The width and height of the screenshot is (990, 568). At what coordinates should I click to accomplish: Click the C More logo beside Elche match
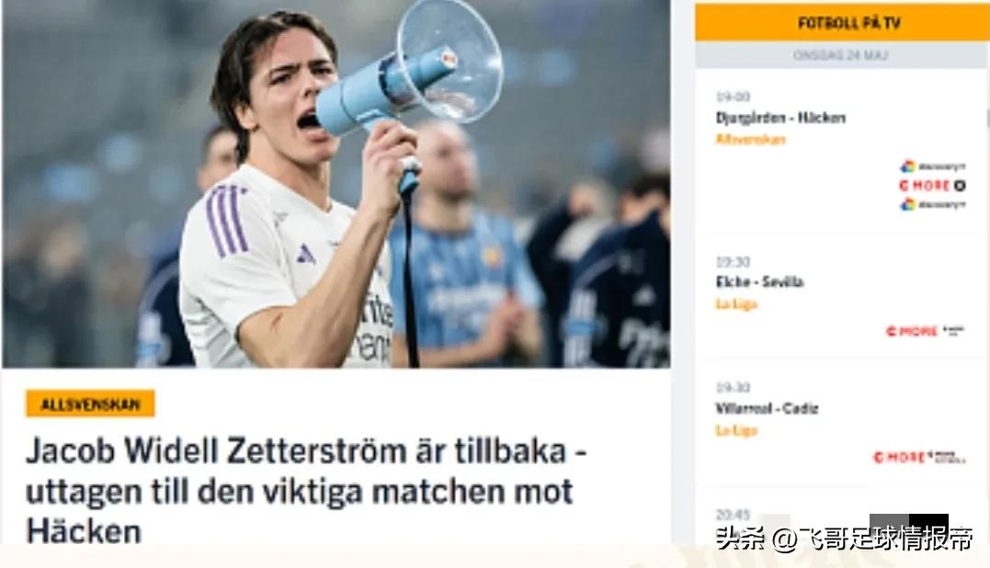tap(925, 331)
